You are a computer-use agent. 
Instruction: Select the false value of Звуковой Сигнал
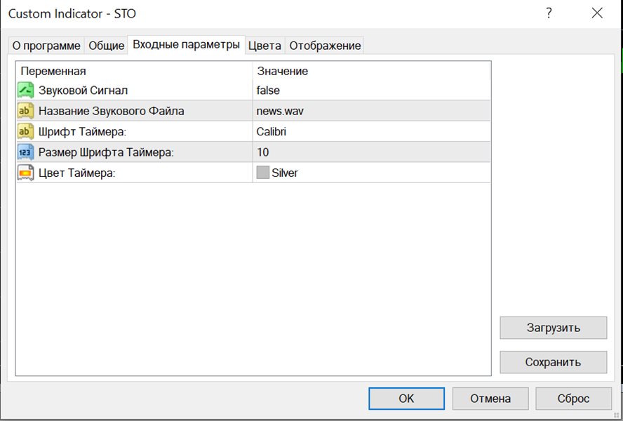click(372, 91)
